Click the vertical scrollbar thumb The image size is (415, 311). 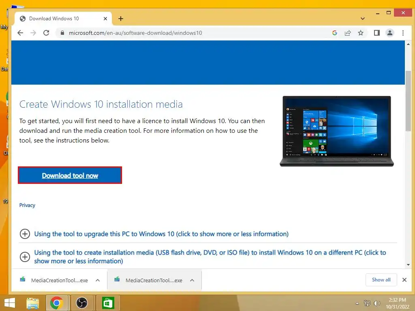pos(408,101)
